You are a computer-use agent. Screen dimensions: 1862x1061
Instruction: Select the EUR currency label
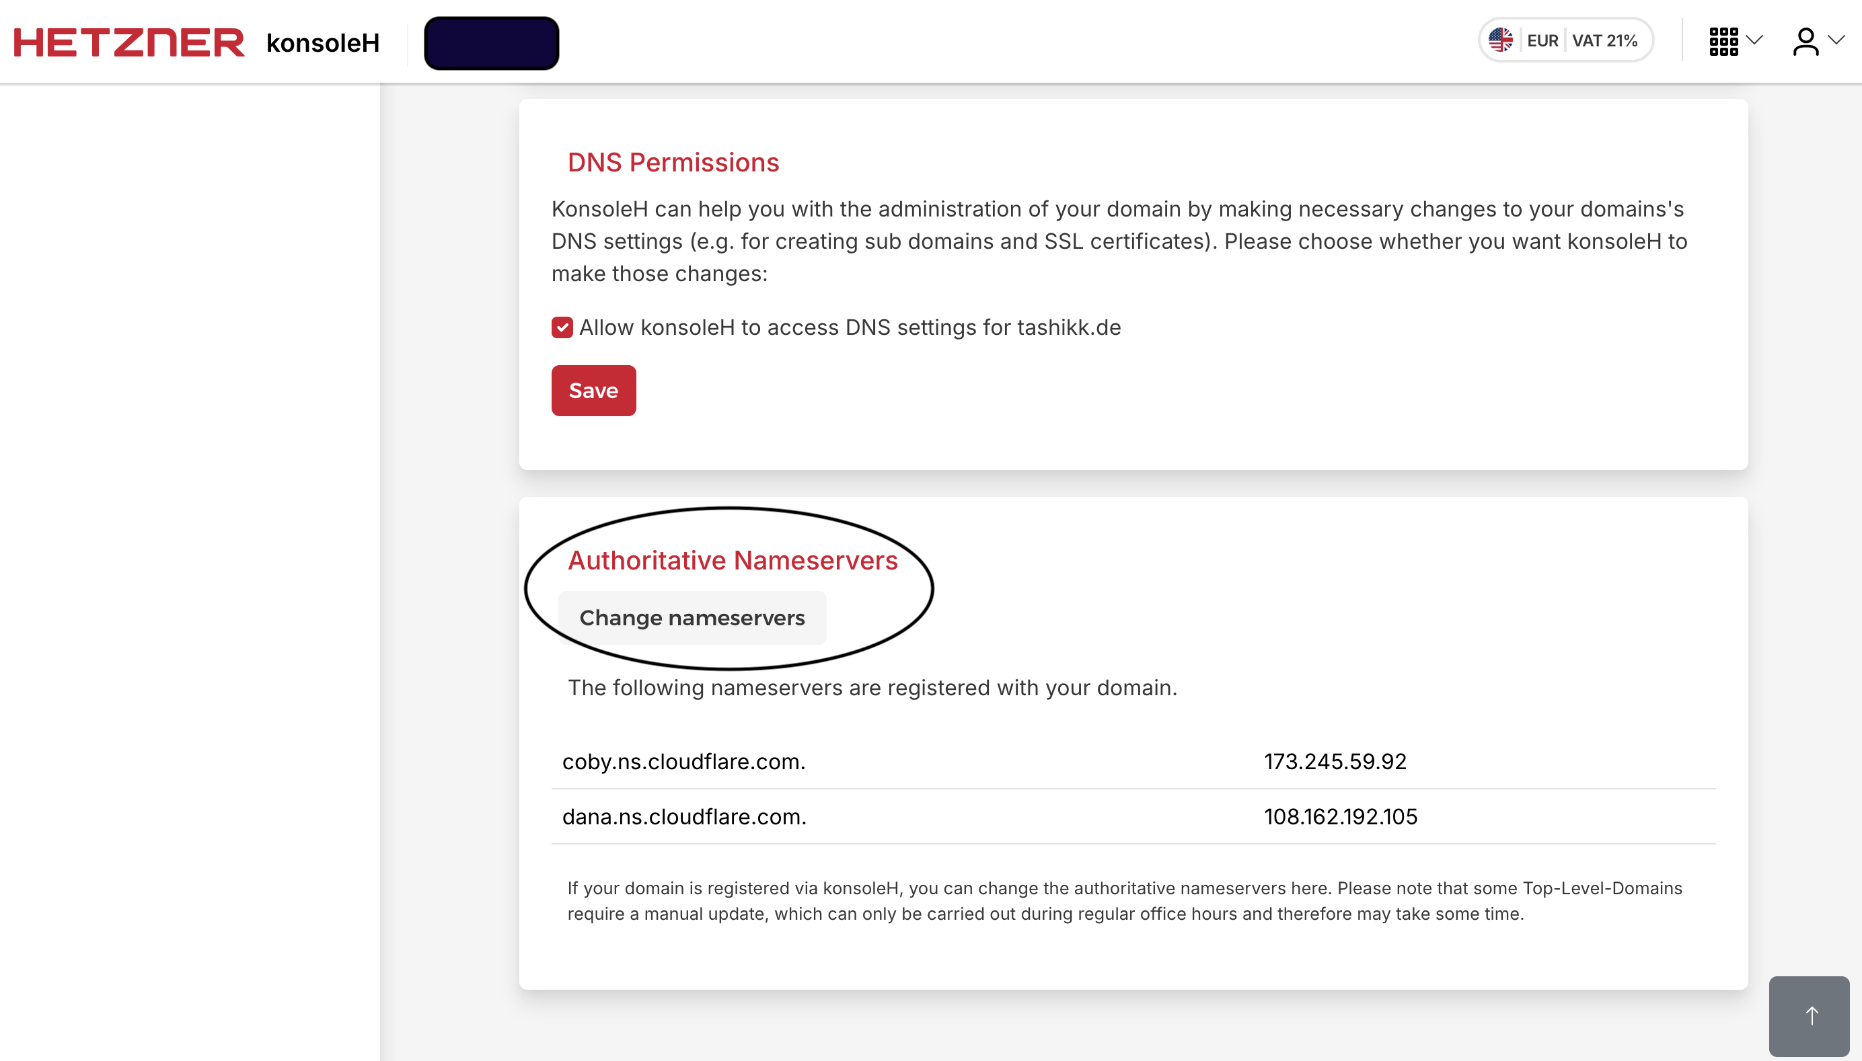point(1542,40)
